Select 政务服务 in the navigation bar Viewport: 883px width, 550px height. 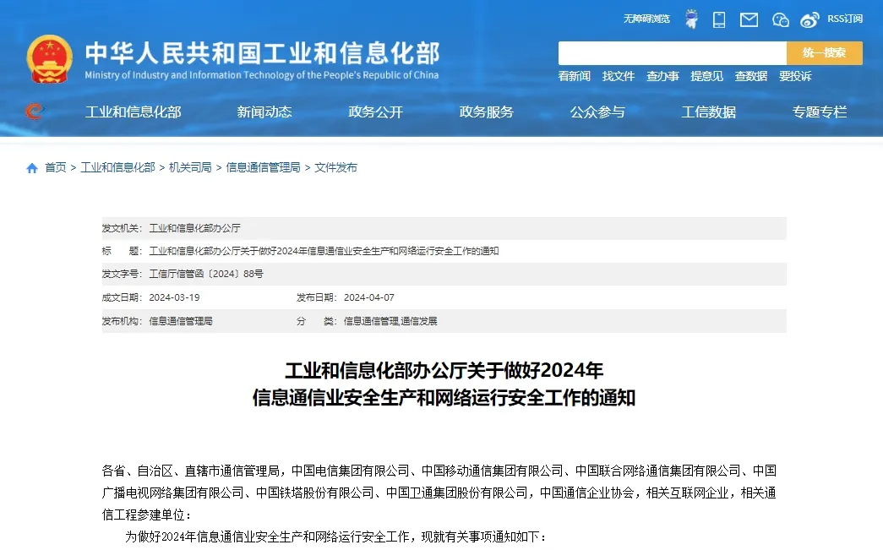[x=487, y=112]
